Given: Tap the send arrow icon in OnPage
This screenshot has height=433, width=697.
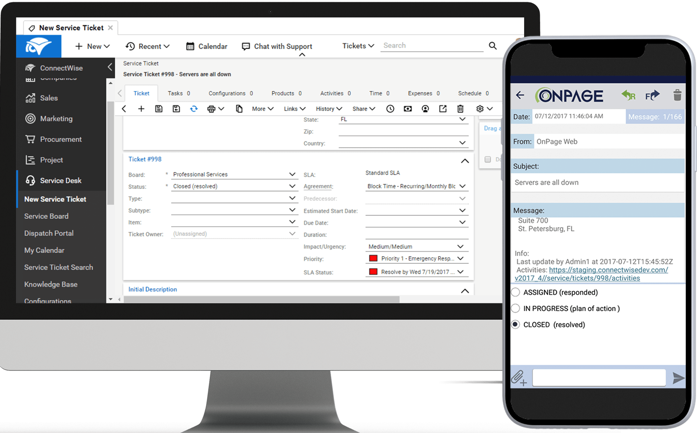Looking at the screenshot, I should click(x=678, y=378).
